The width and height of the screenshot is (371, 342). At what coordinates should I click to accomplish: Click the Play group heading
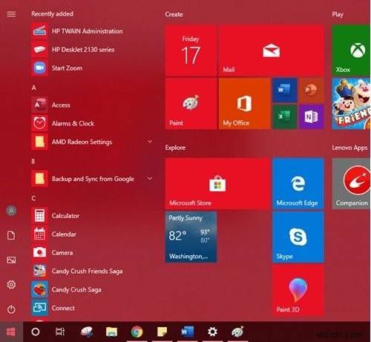coord(338,15)
